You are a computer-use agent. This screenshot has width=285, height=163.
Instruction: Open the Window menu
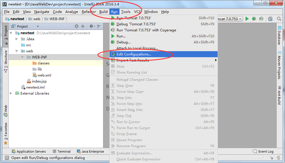[151, 11]
